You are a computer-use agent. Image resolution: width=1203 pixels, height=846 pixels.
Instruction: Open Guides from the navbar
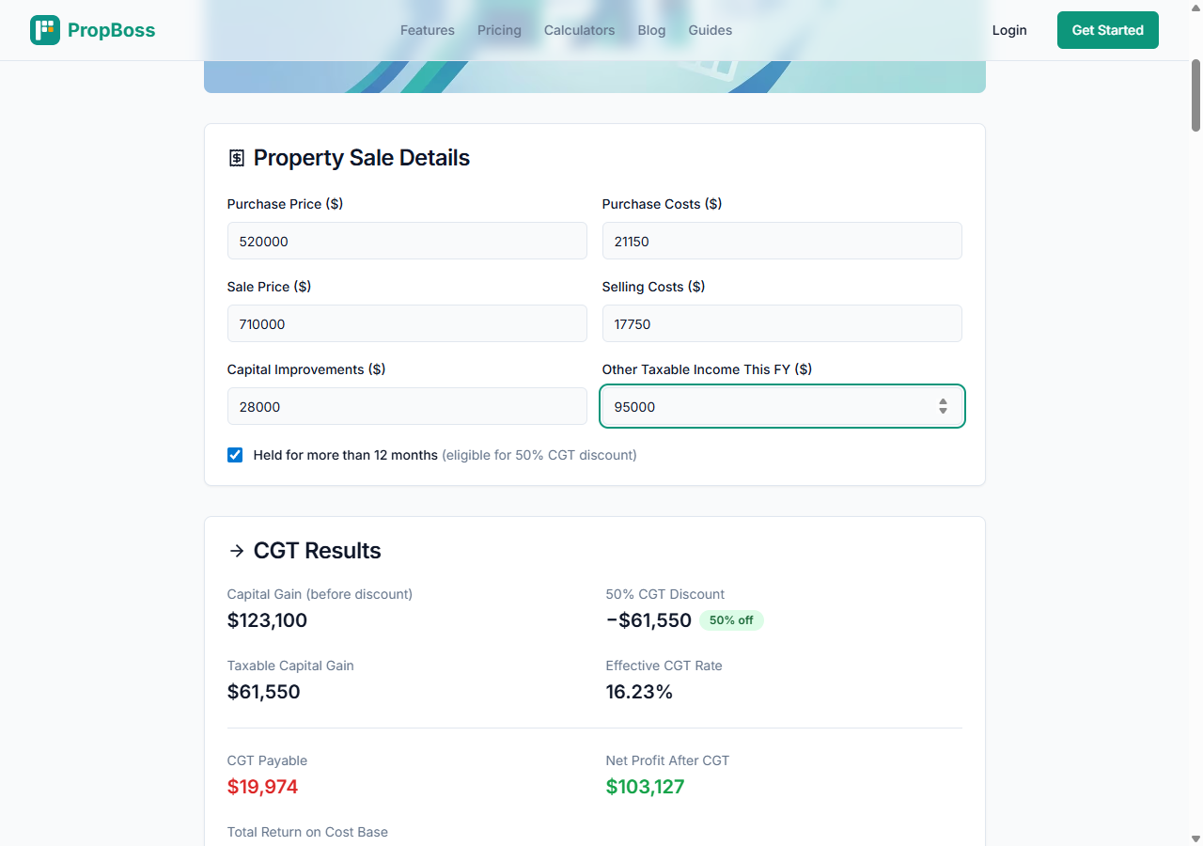(710, 29)
